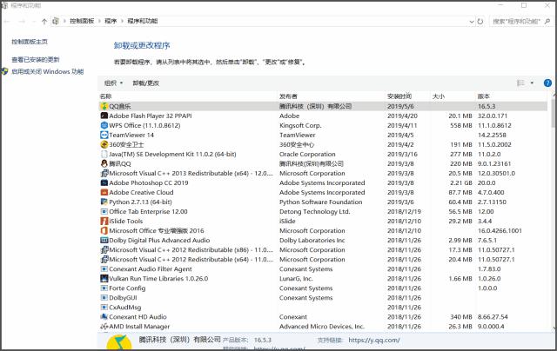The width and height of the screenshot is (557, 351).
Task: Click the Vulkan Run Time Libraries icon
Action: pos(104,278)
